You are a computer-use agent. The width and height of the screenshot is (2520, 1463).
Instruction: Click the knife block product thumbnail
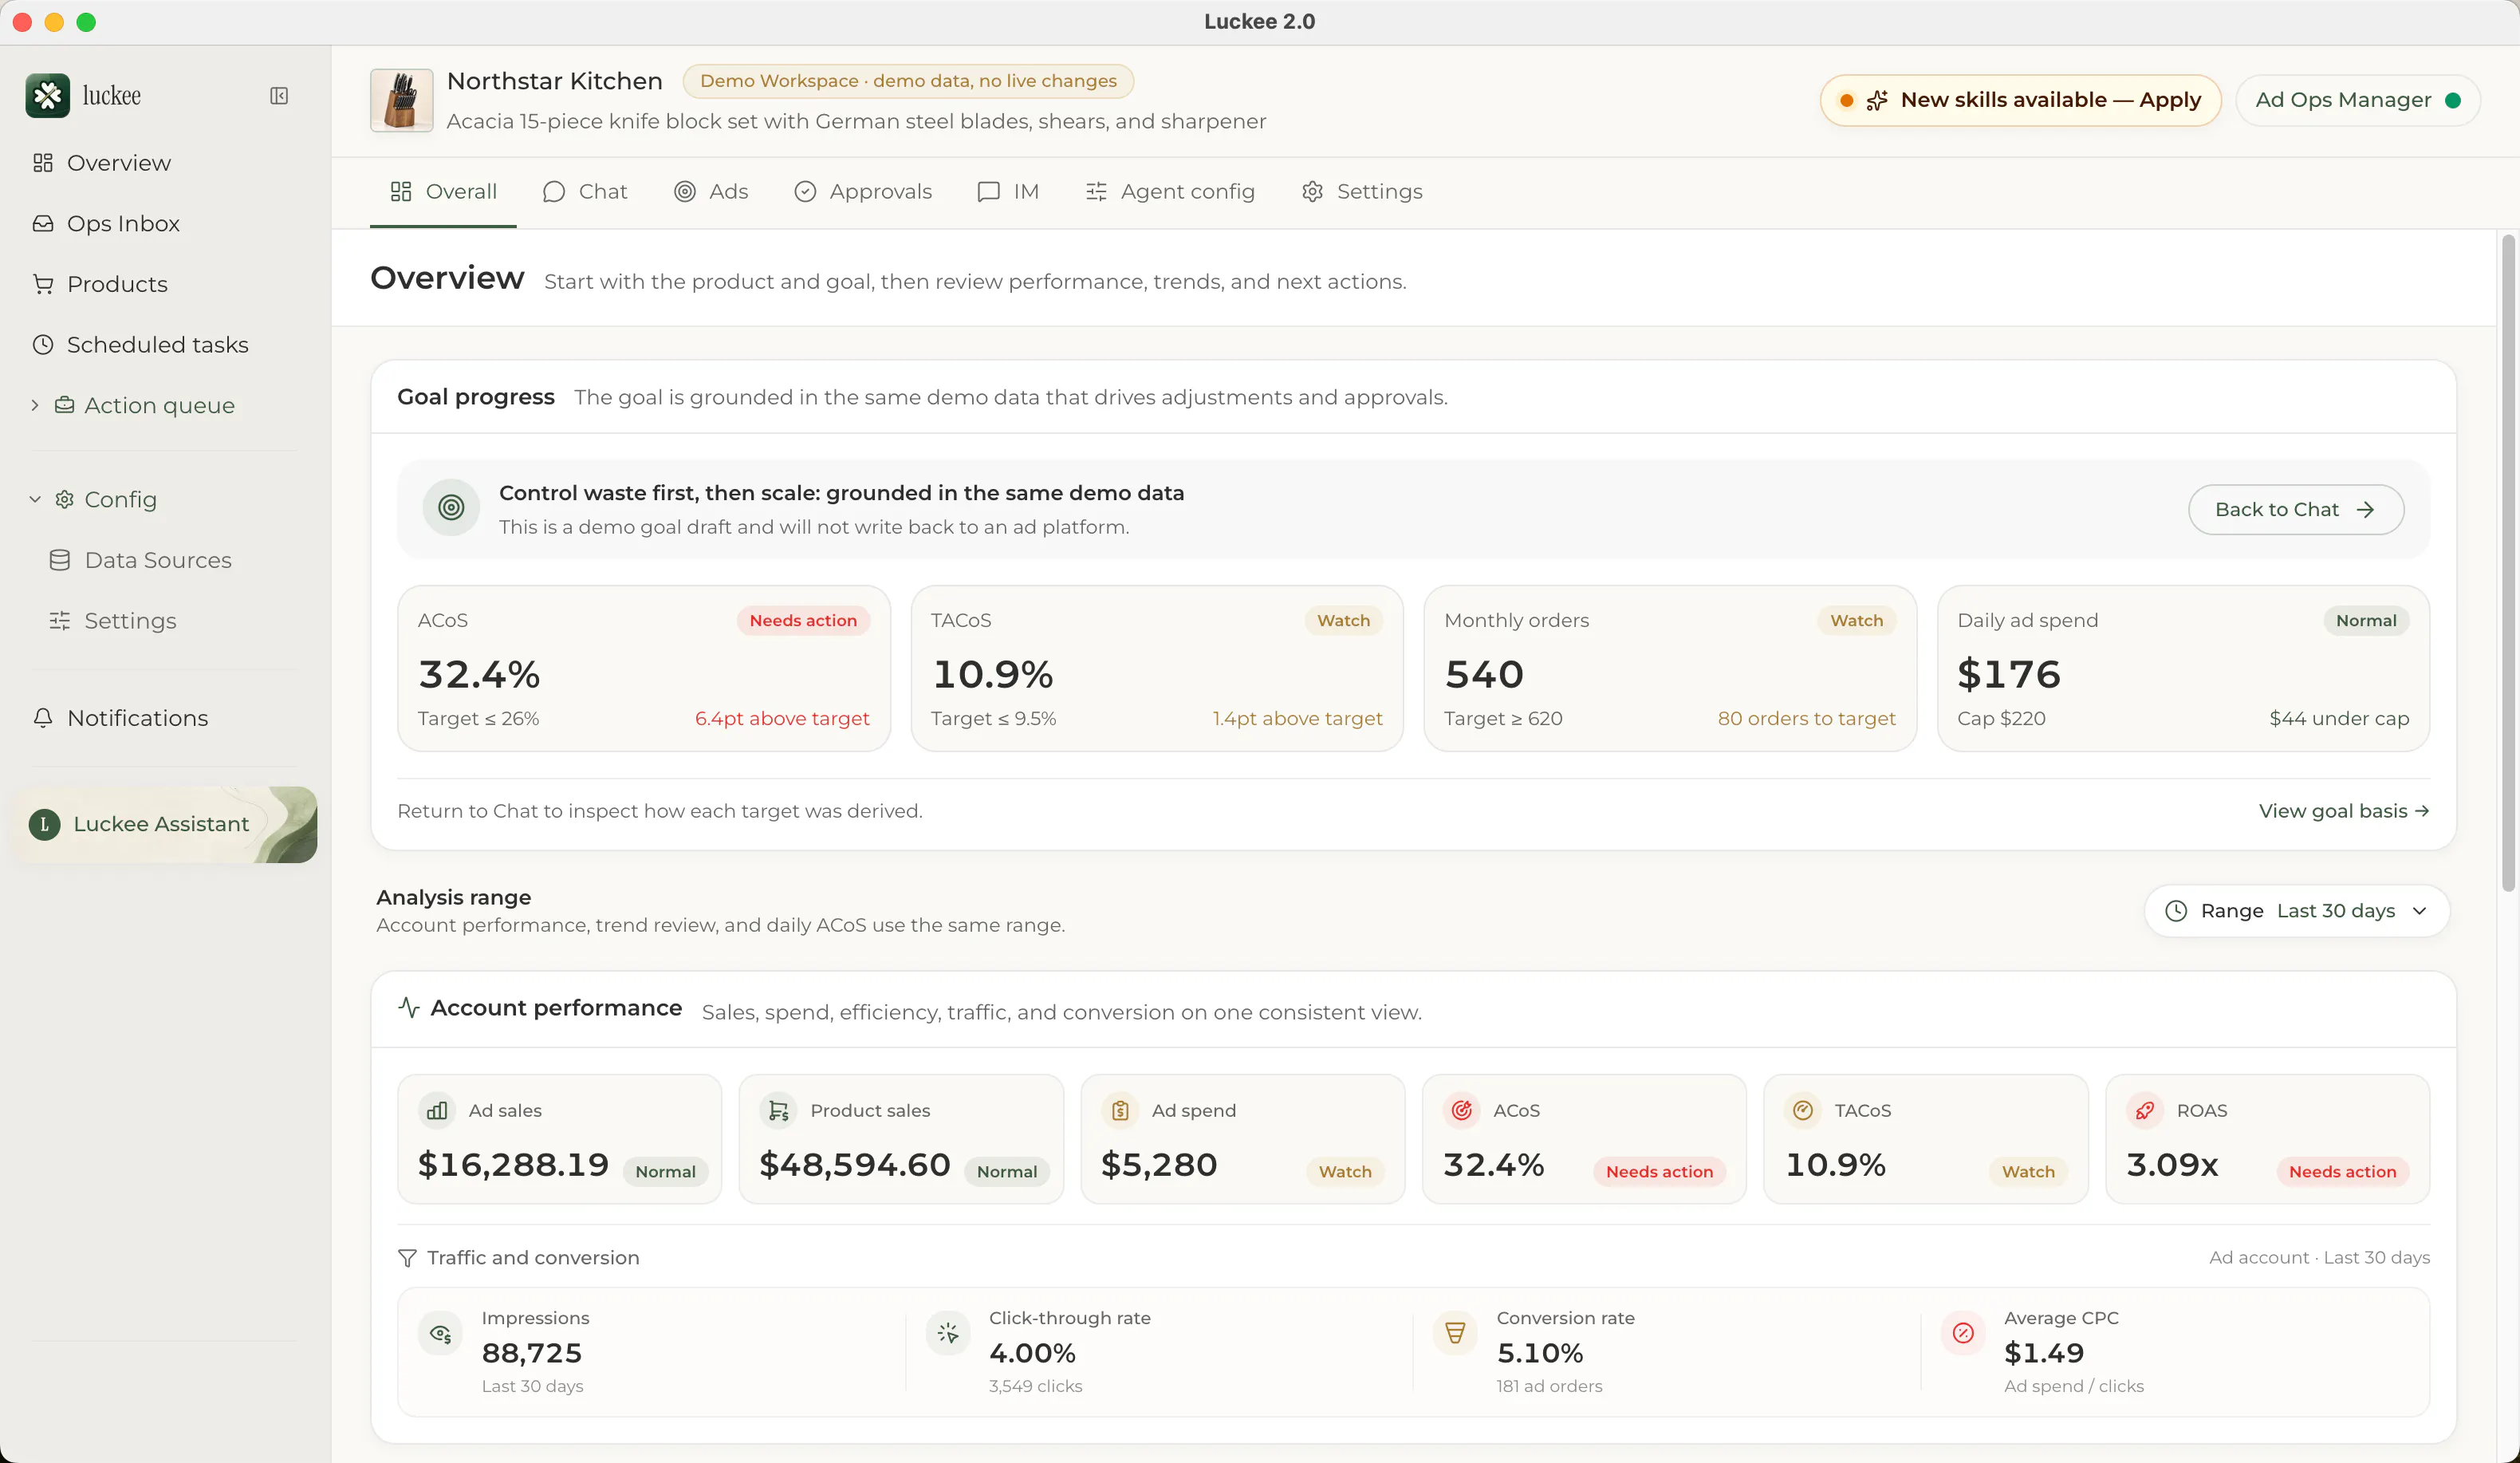401,100
